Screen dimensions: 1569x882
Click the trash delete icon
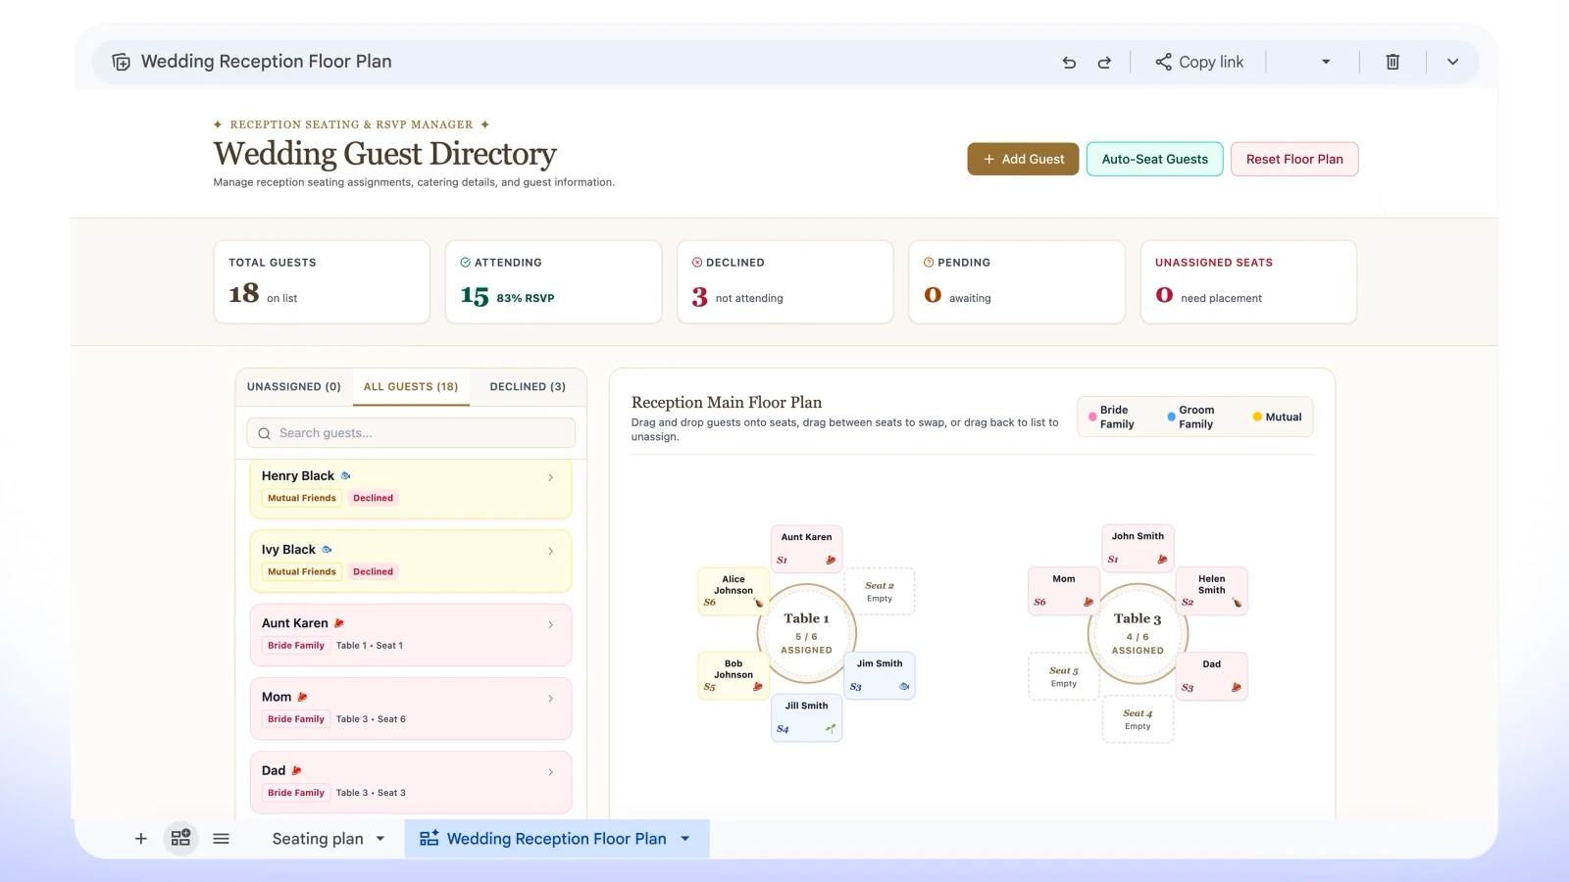[1392, 62]
